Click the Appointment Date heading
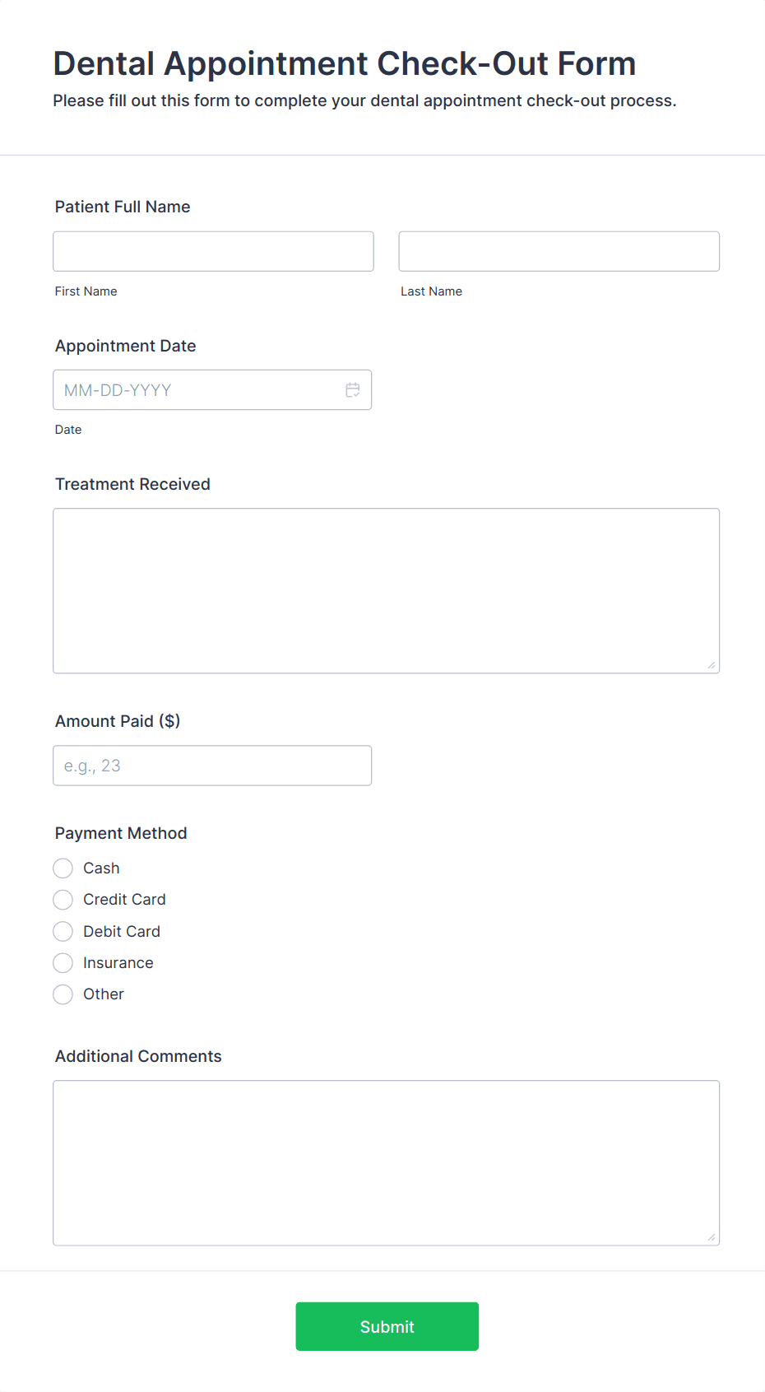 coord(125,346)
